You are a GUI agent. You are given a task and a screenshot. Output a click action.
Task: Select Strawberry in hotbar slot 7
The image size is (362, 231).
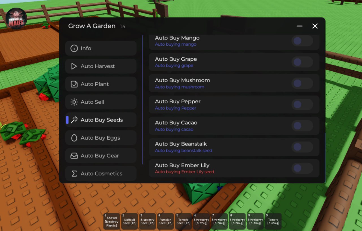click(x=219, y=221)
